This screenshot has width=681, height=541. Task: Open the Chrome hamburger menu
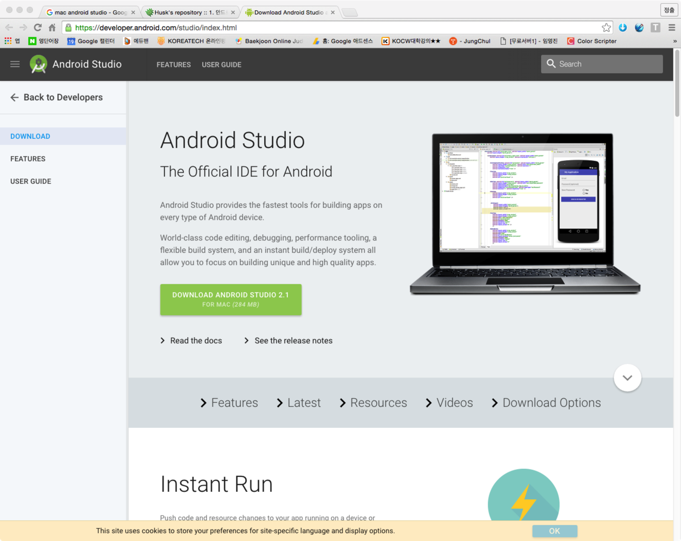tap(672, 28)
